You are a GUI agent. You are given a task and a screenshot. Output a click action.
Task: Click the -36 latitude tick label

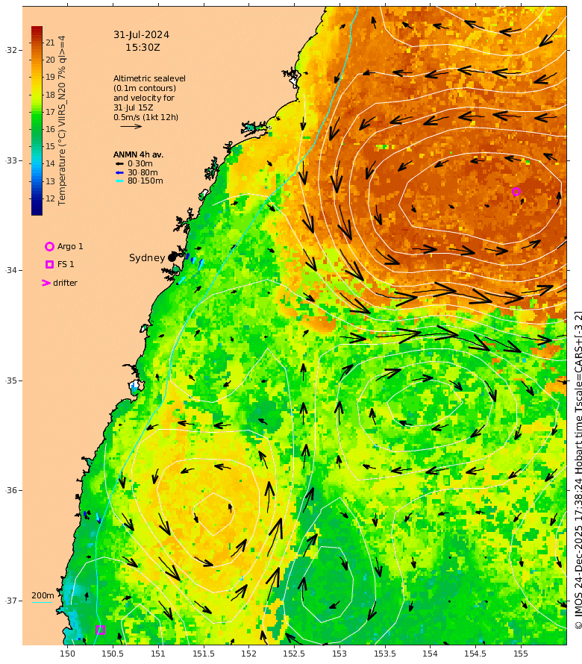[11, 490]
